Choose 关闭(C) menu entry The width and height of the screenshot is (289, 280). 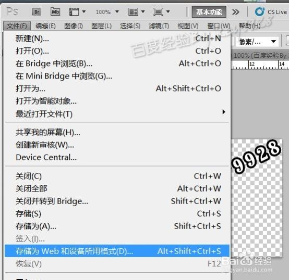tap(117, 176)
